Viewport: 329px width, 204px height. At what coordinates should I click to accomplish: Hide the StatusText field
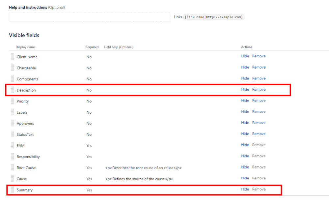[245, 134]
